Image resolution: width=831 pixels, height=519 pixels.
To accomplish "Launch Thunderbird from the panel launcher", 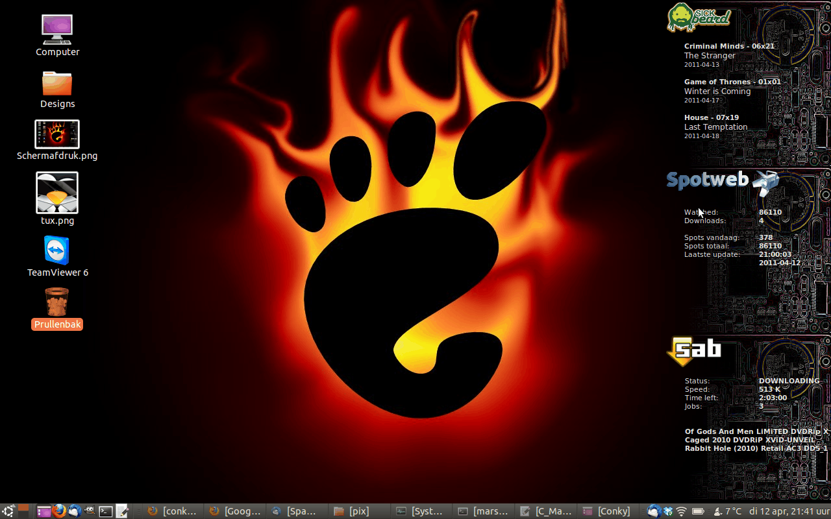I will [x=75, y=511].
